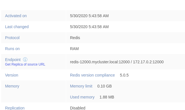Click the Endpoint label

(13, 60)
